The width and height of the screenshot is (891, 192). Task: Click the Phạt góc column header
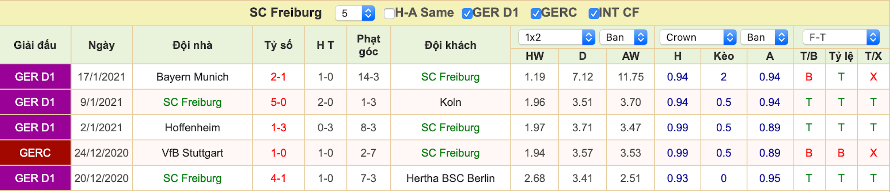[x=368, y=45]
